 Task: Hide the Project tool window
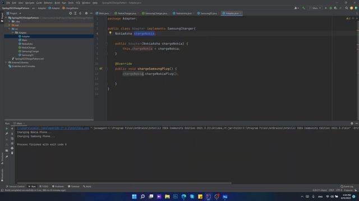(x=91, y=13)
